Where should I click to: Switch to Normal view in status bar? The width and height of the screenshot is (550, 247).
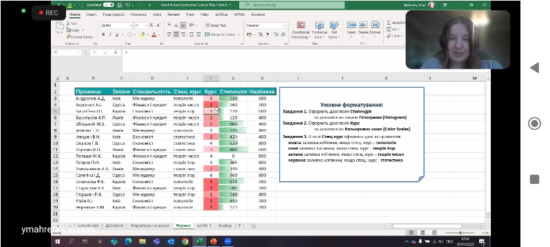pyautogui.click(x=411, y=233)
